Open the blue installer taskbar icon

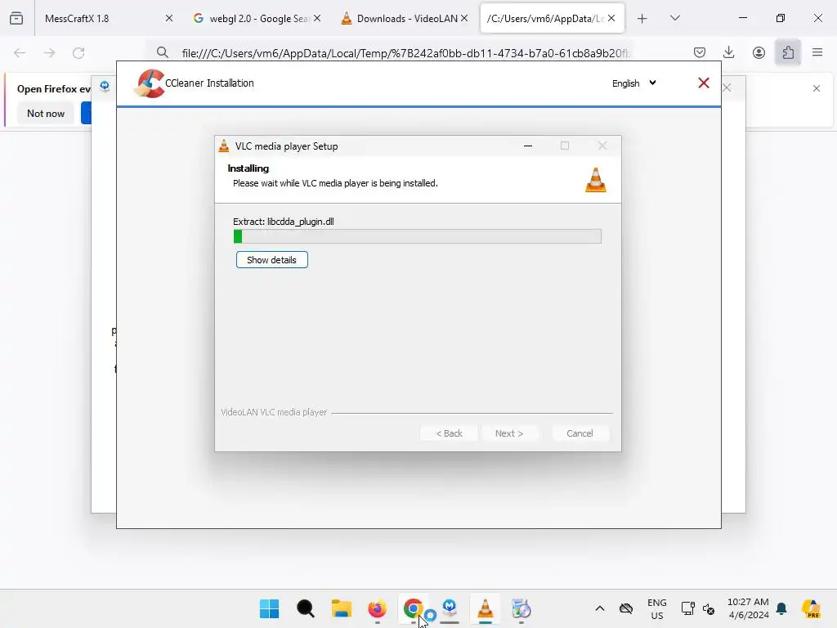tap(450, 608)
